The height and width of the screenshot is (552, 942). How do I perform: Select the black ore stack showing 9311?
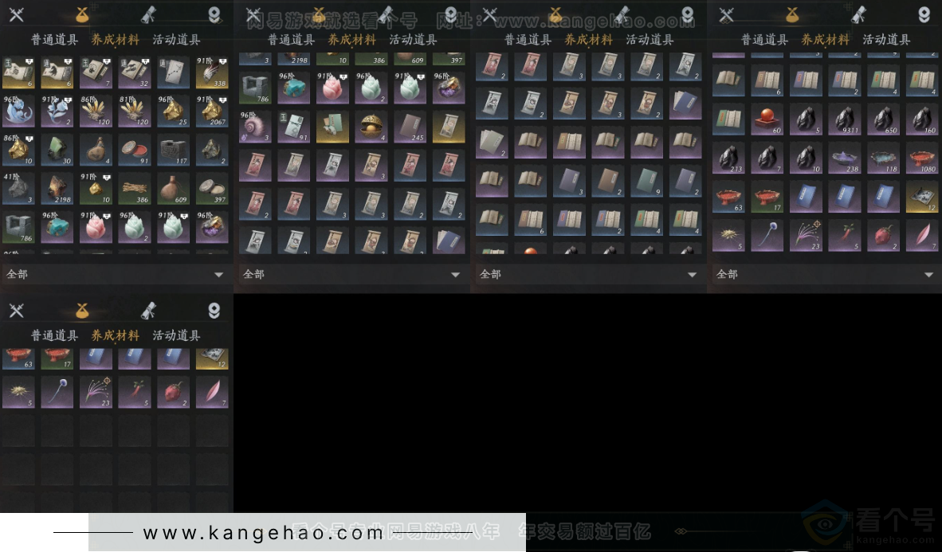[846, 119]
